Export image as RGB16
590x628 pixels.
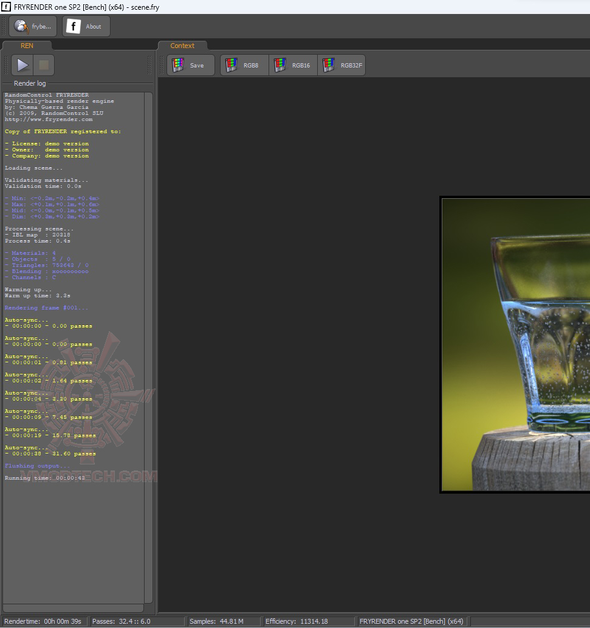[293, 65]
